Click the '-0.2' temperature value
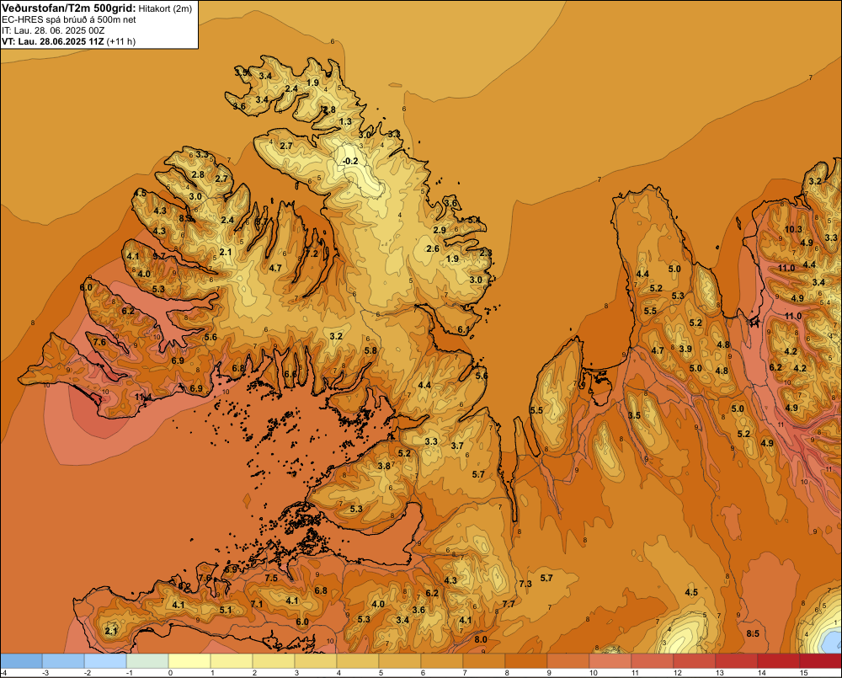Screen dimensions: 842x678 click(x=350, y=161)
